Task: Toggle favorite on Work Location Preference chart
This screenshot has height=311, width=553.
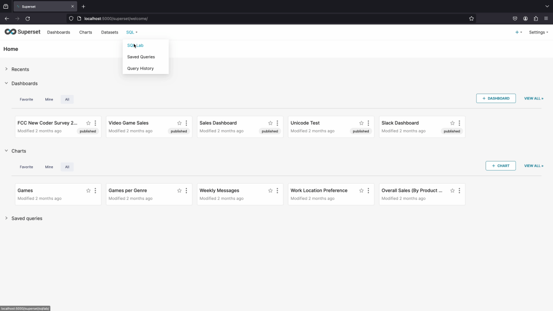Action: (361, 191)
